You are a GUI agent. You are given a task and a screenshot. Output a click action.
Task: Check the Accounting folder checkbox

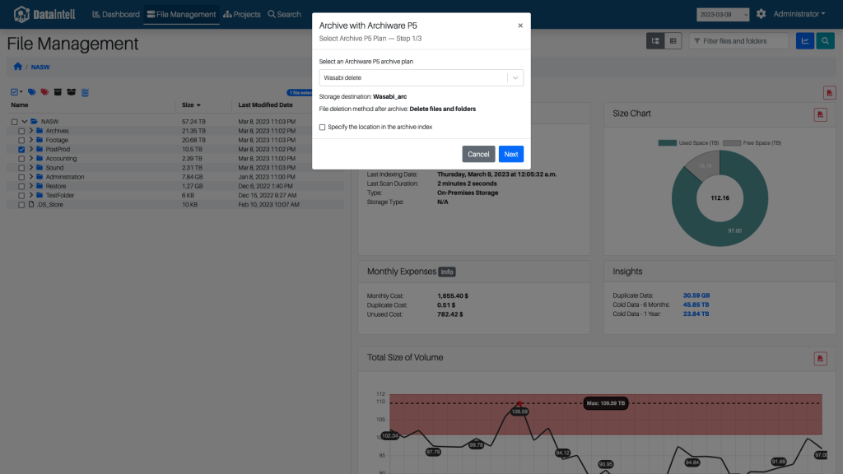(21, 159)
